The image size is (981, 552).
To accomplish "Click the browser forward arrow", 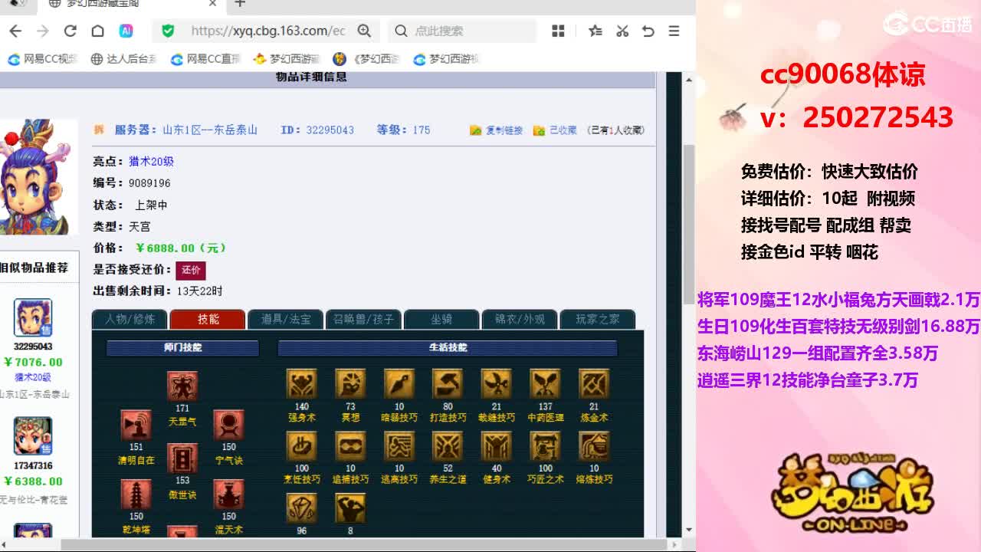I will point(43,31).
